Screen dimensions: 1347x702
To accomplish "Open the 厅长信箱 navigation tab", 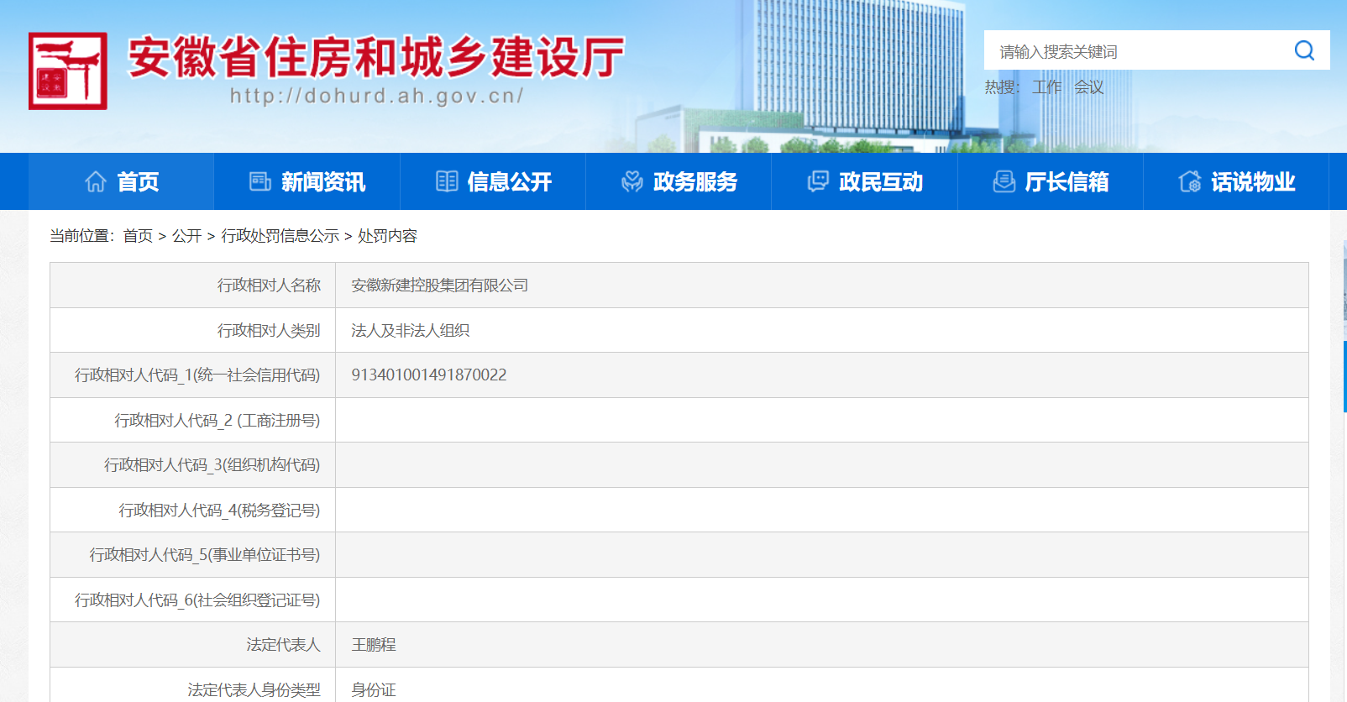I will [1051, 181].
